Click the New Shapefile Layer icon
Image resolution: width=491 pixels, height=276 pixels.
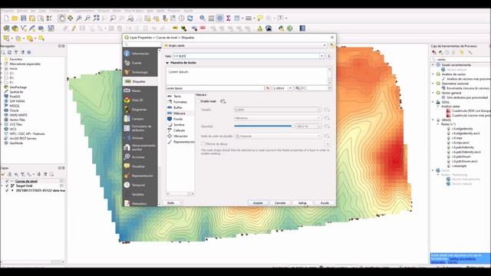point(24,28)
